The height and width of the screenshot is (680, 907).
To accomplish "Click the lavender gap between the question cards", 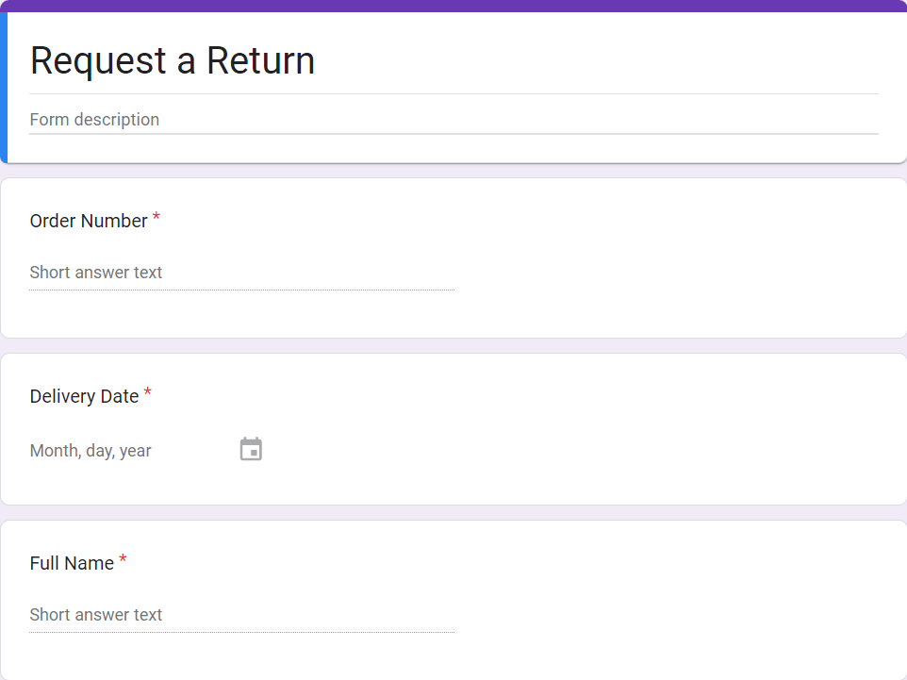I will pos(453,346).
